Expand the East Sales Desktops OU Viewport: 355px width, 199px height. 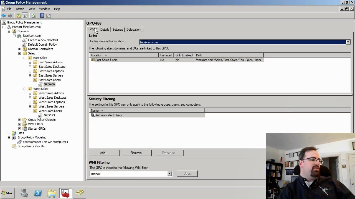[30, 67]
